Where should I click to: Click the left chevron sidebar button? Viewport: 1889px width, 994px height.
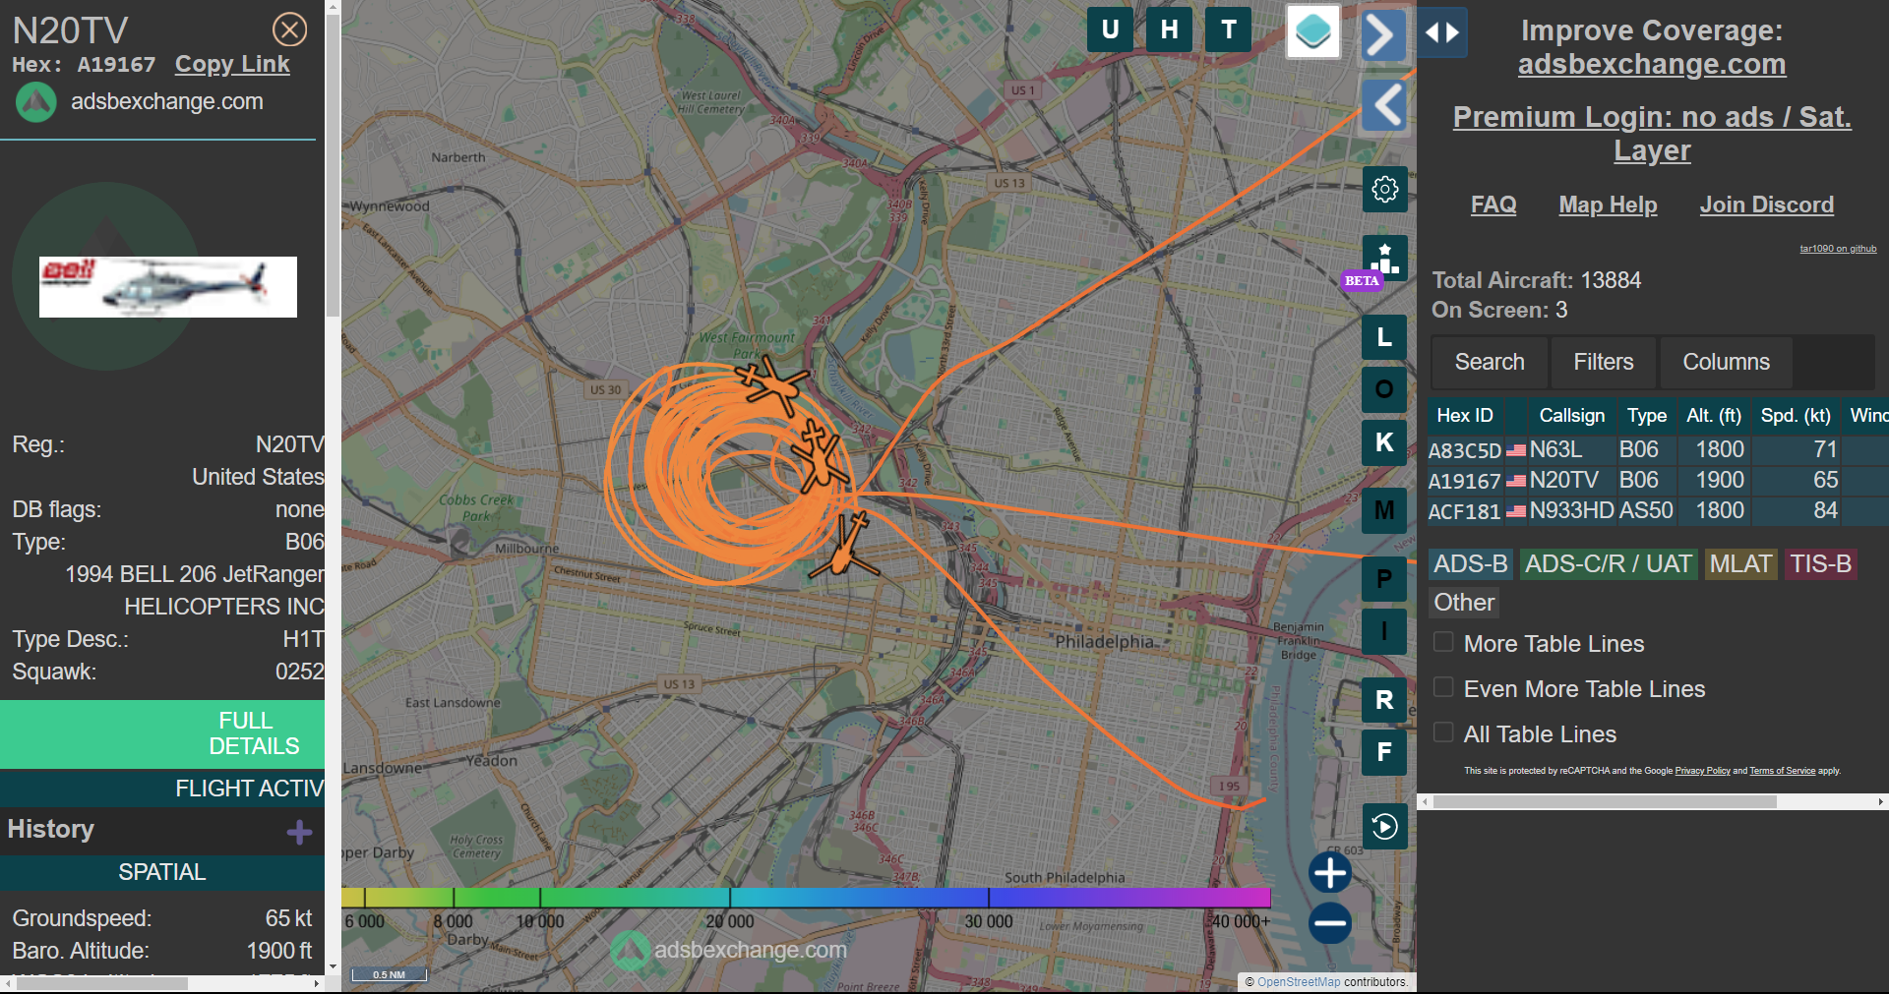point(1386,104)
